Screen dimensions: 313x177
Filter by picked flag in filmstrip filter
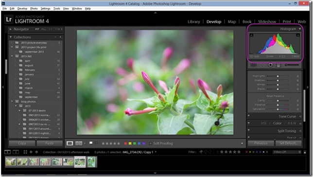(201, 152)
